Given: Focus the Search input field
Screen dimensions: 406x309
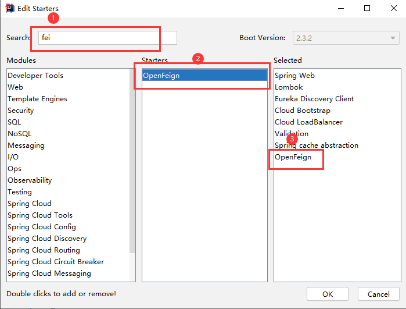Looking at the screenshot, I should (x=107, y=38).
